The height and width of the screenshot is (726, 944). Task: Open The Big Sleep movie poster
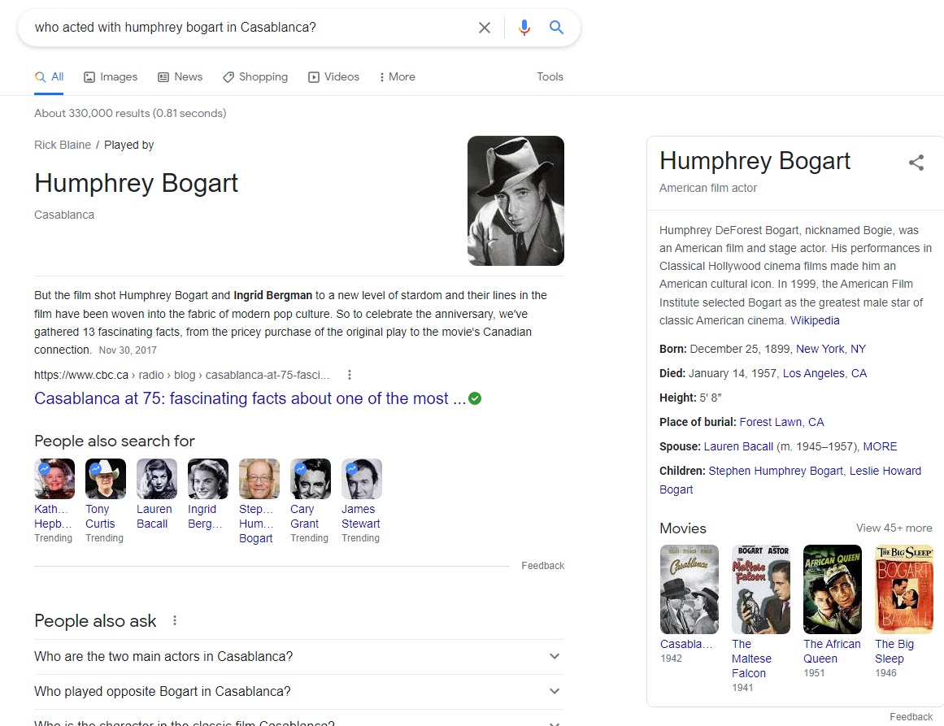(904, 589)
